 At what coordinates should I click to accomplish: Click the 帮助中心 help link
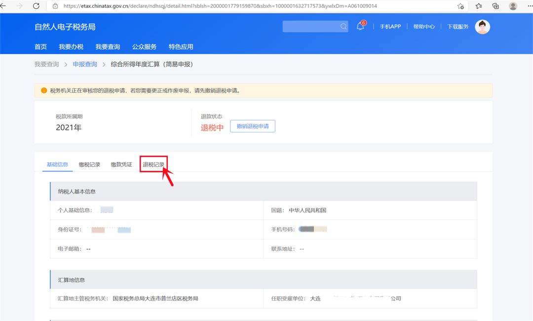pyautogui.click(x=424, y=27)
